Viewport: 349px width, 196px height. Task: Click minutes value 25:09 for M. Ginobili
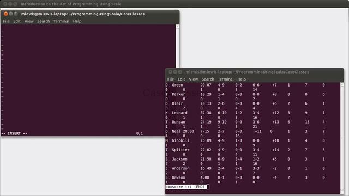click(206, 140)
